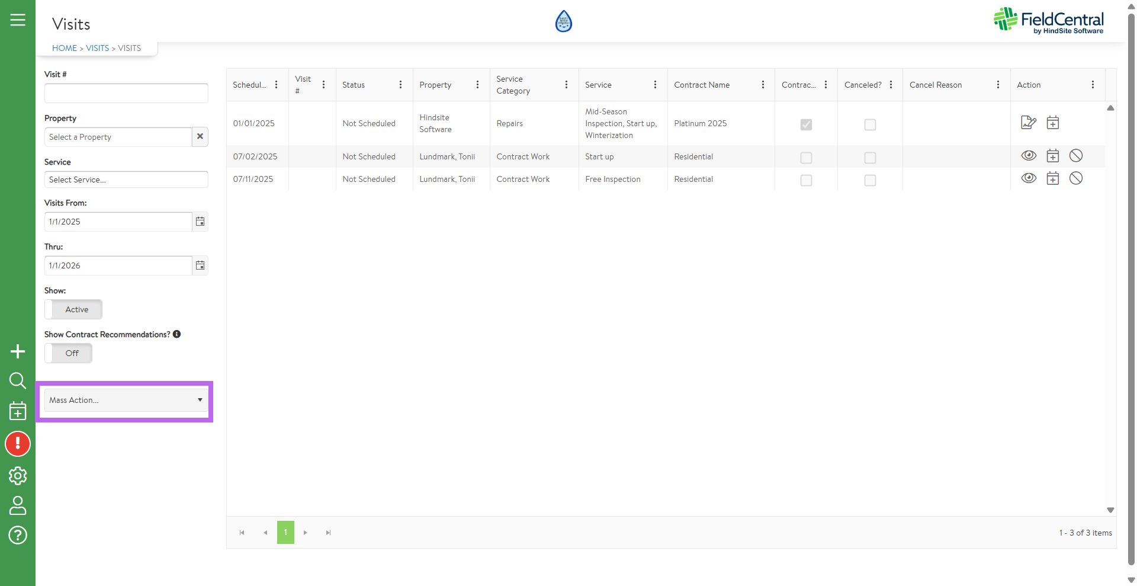This screenshot has height=586, width=1137.
Task: Open settings gear in sidebar
Action: pos(18,476)
